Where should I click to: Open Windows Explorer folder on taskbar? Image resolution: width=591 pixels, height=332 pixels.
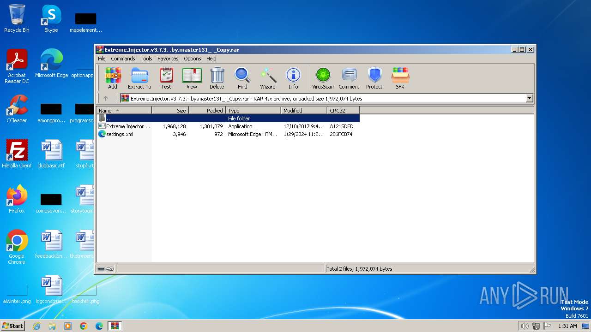coord(52,326)
